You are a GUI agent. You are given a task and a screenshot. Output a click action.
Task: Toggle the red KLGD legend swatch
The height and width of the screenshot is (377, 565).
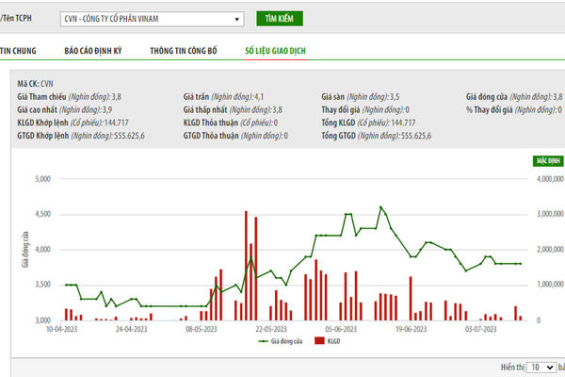coord(319,341)
